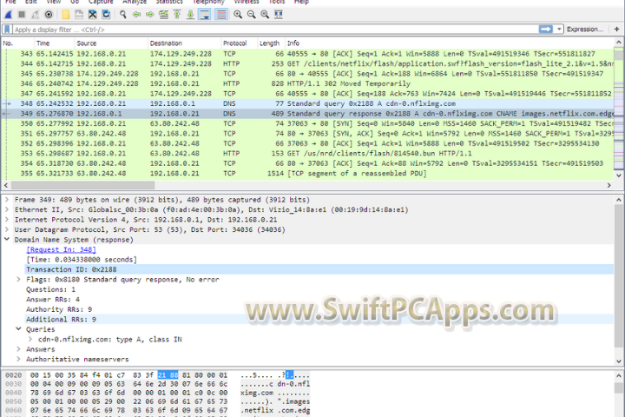Click the Expression... button
The width and height of the screenshot is (625, 417).
[x=585, y=30]
